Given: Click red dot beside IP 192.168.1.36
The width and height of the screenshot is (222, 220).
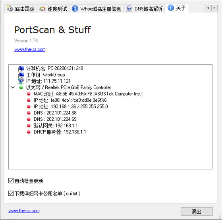Looking at the screenshot, I should [29, 106].
